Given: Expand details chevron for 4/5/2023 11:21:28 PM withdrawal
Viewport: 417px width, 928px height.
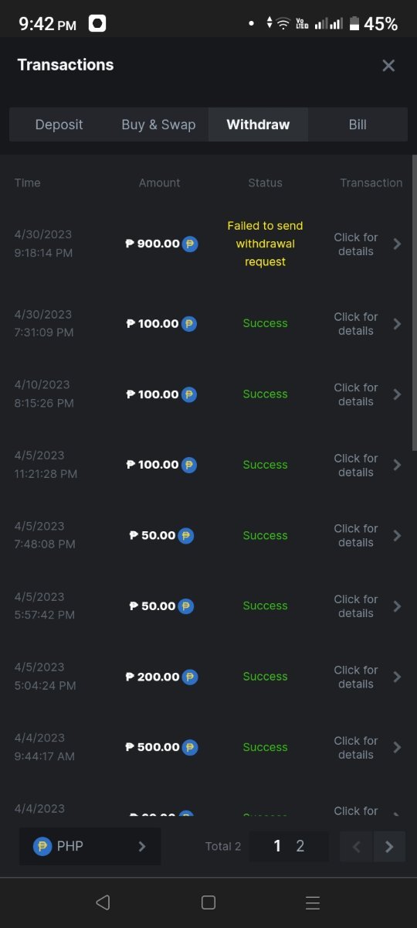Looking at the screenshot, I should point(397,465).
